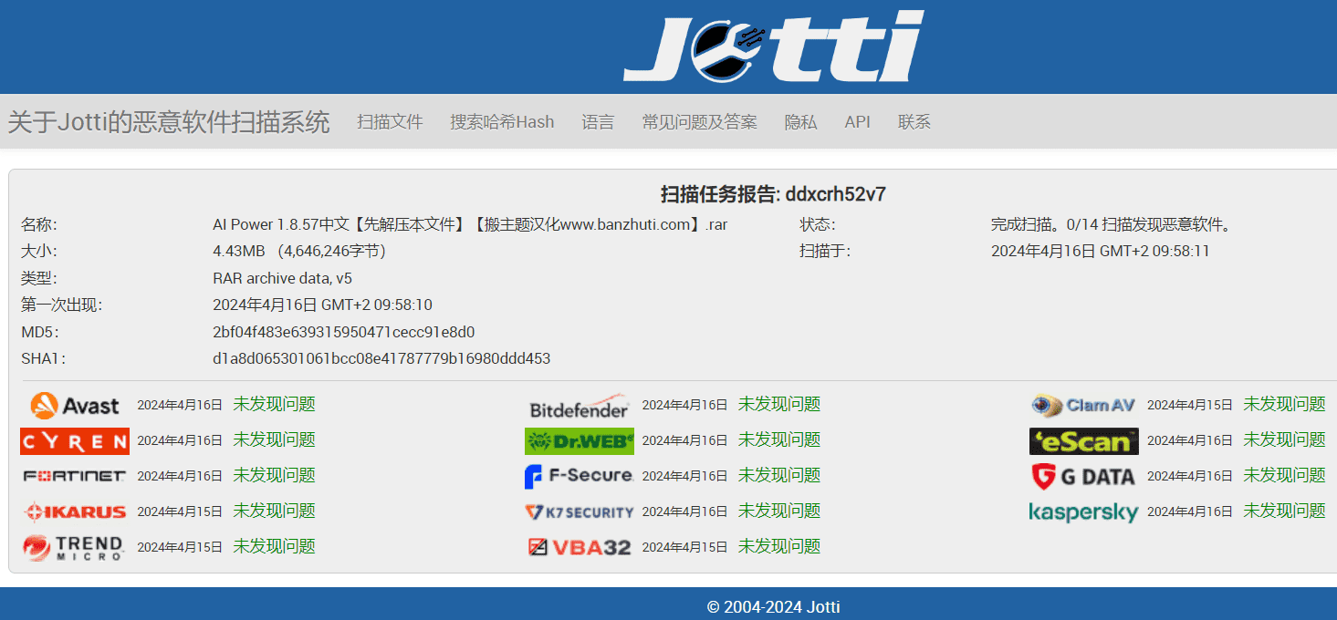This screenshot has height=620, width=1337.
Task: Open the 隐私 privacy page
Action: [801, 122]
